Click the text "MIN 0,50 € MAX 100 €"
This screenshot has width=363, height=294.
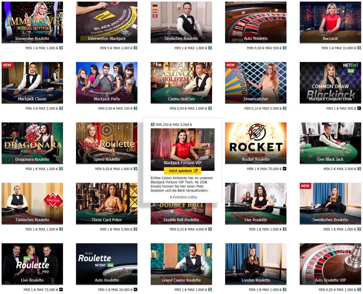coord(115,108)
